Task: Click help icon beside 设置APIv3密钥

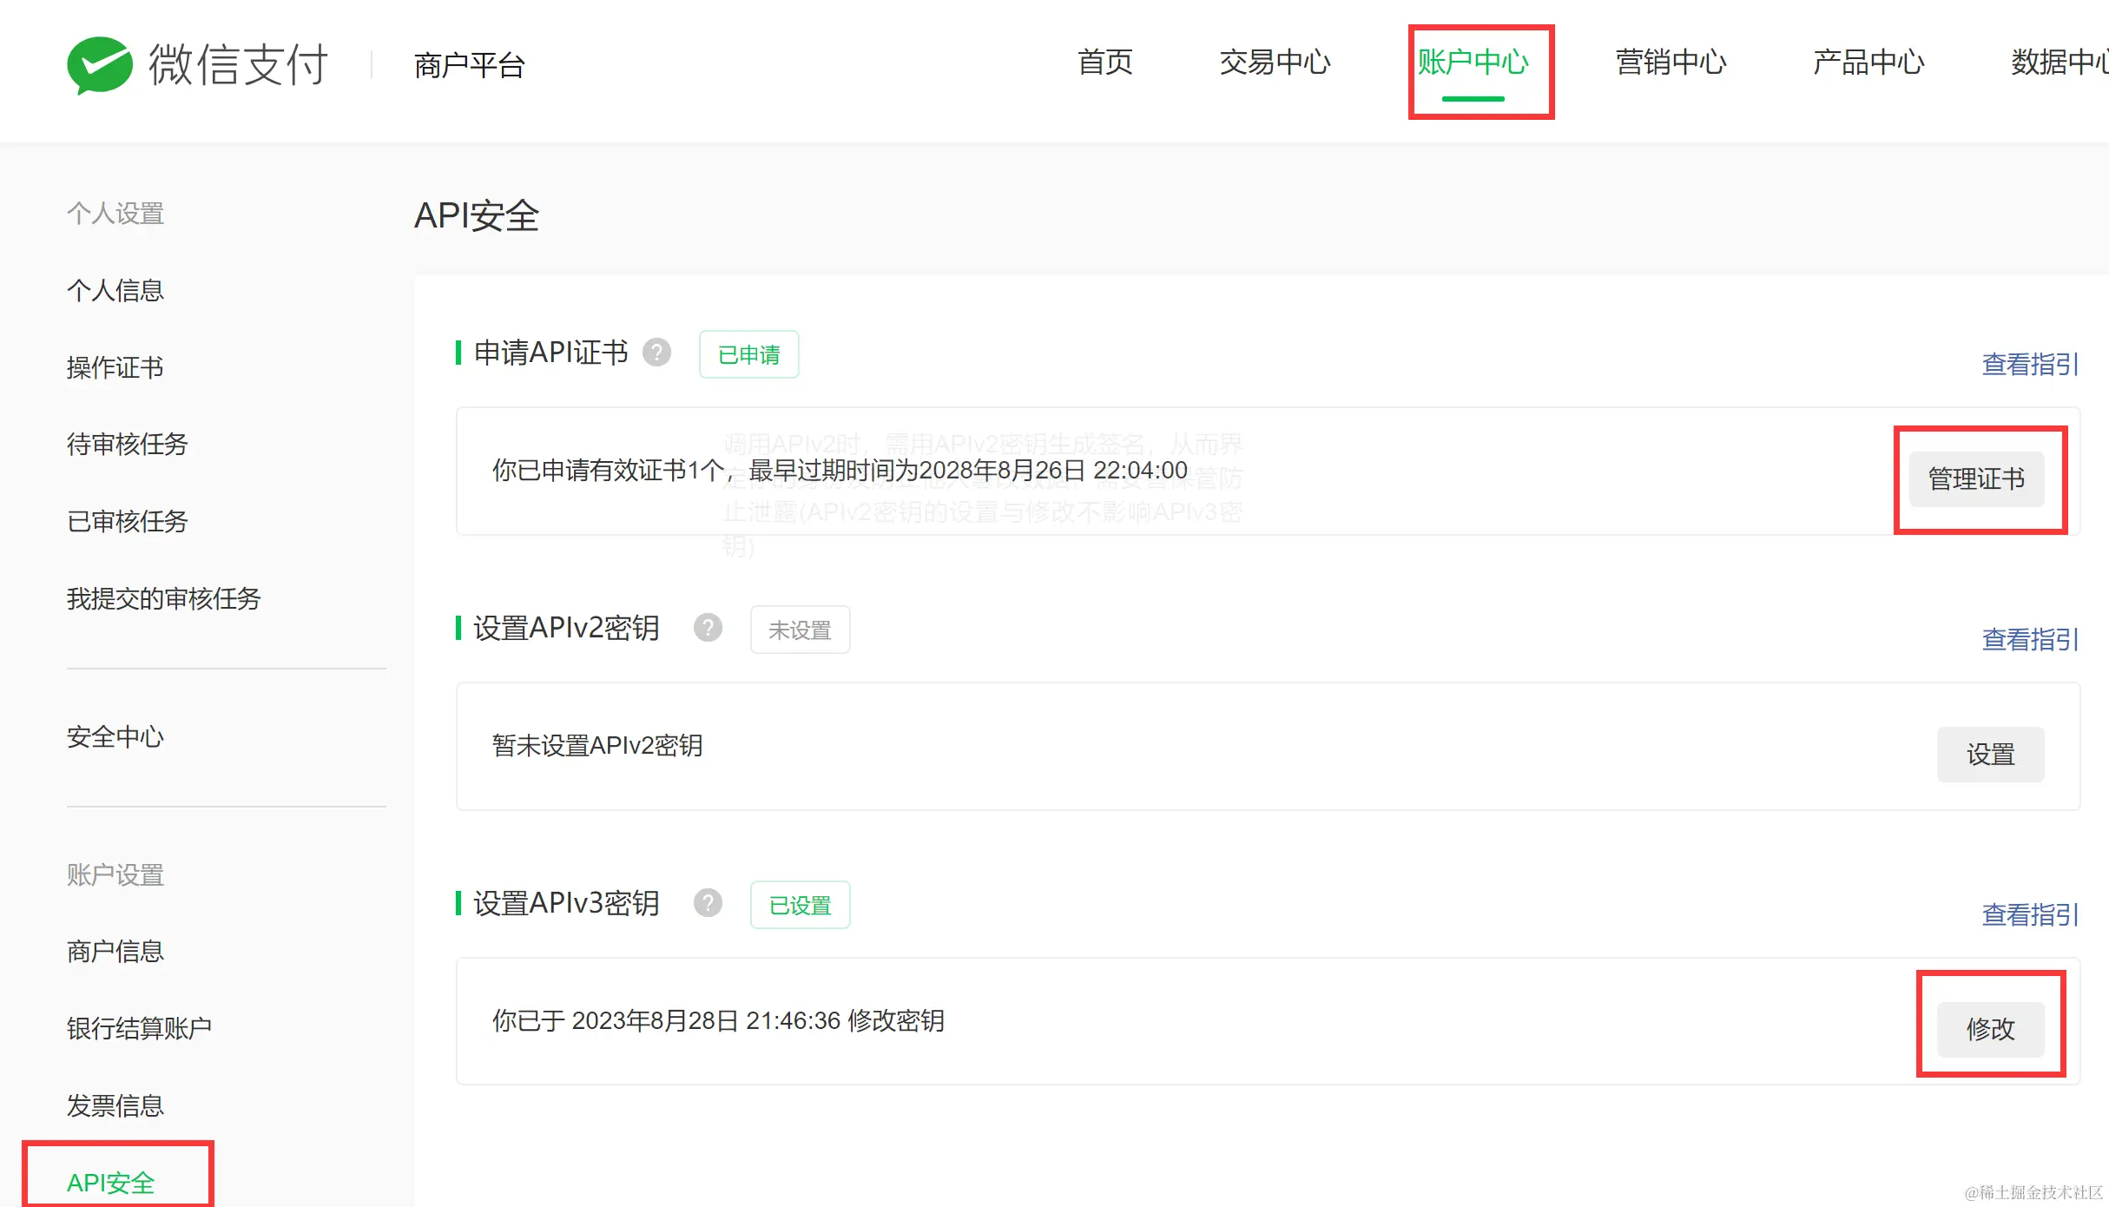Action: [x=708, y=903]
